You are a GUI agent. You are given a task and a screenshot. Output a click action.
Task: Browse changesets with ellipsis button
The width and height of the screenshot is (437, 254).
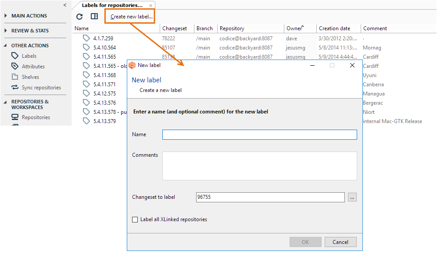[x=352, y=197]
